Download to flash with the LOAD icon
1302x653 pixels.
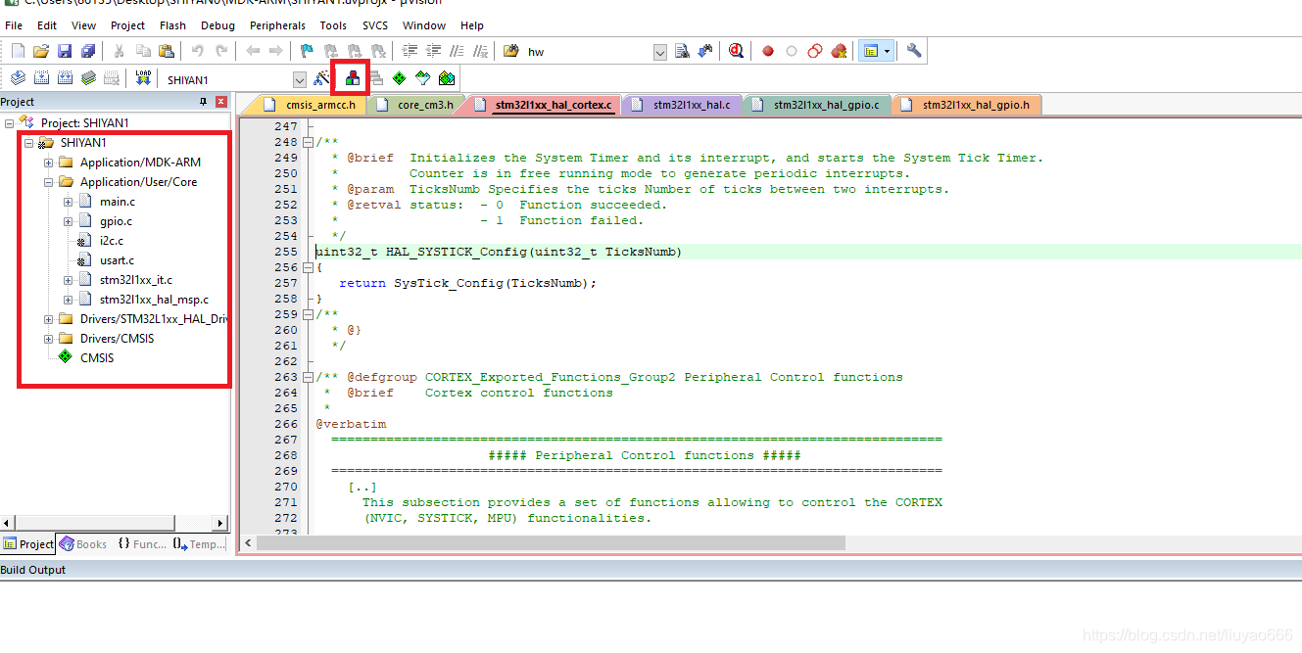(x=143, y=78)
